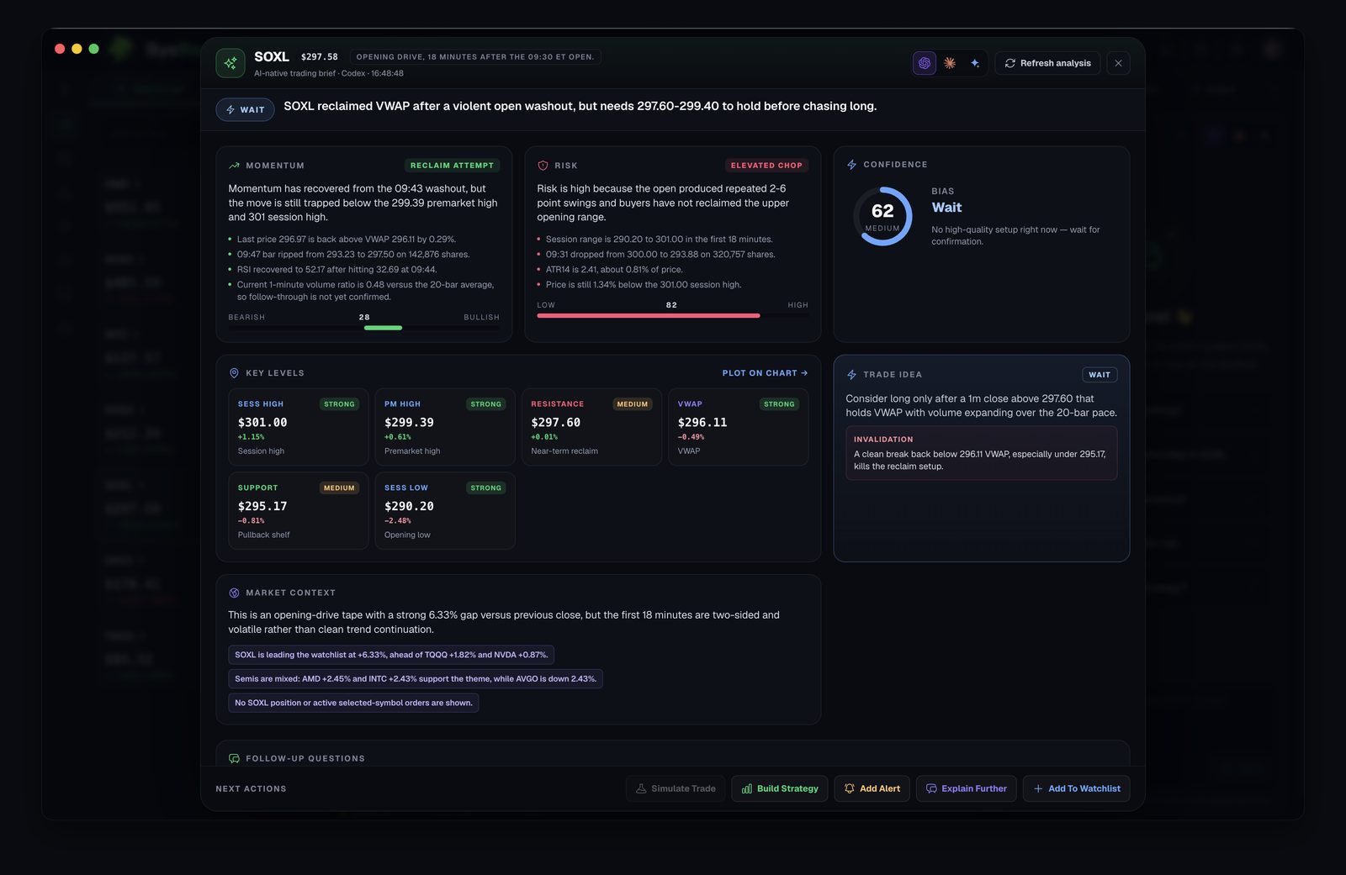1346x875 pixels.
Task: Click the 62 Medium confidence ring
Action: 882,216
